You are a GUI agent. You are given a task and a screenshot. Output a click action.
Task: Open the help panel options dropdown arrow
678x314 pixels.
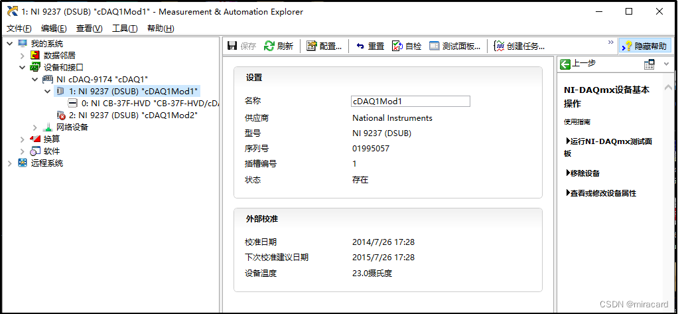[666, 64]
